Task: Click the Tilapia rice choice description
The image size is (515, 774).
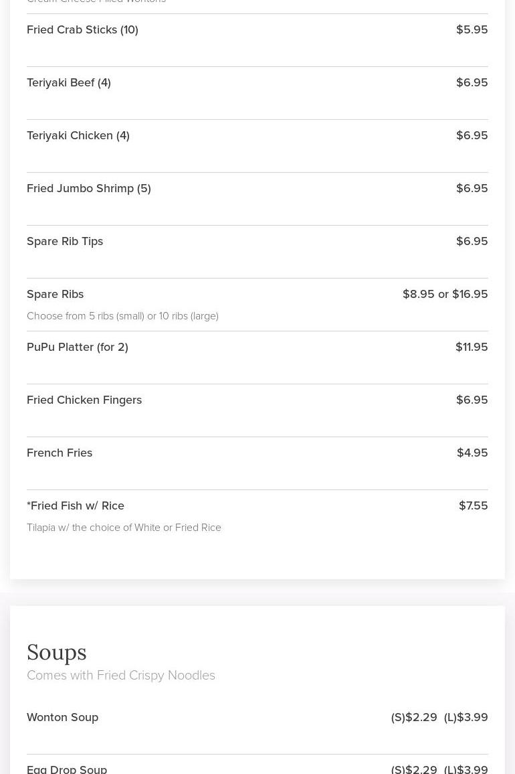Action: [x=124, y=528]
